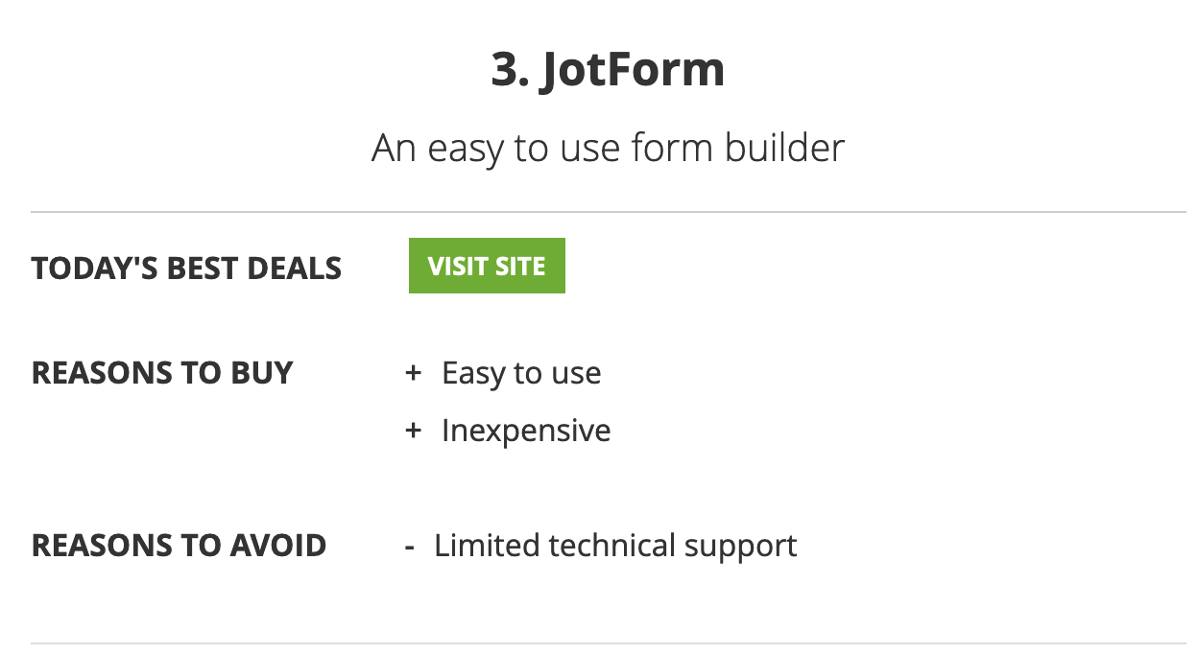Click the plus icon beside Easy to use
The width and height of the screenshot is (1198, 654).
point(414,373)
